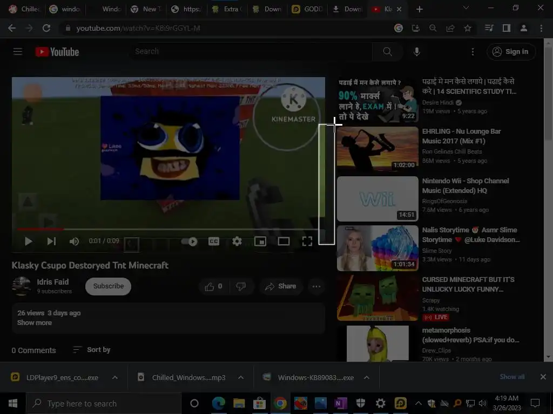Bookmark this page with the star icon

click(467, 28)
